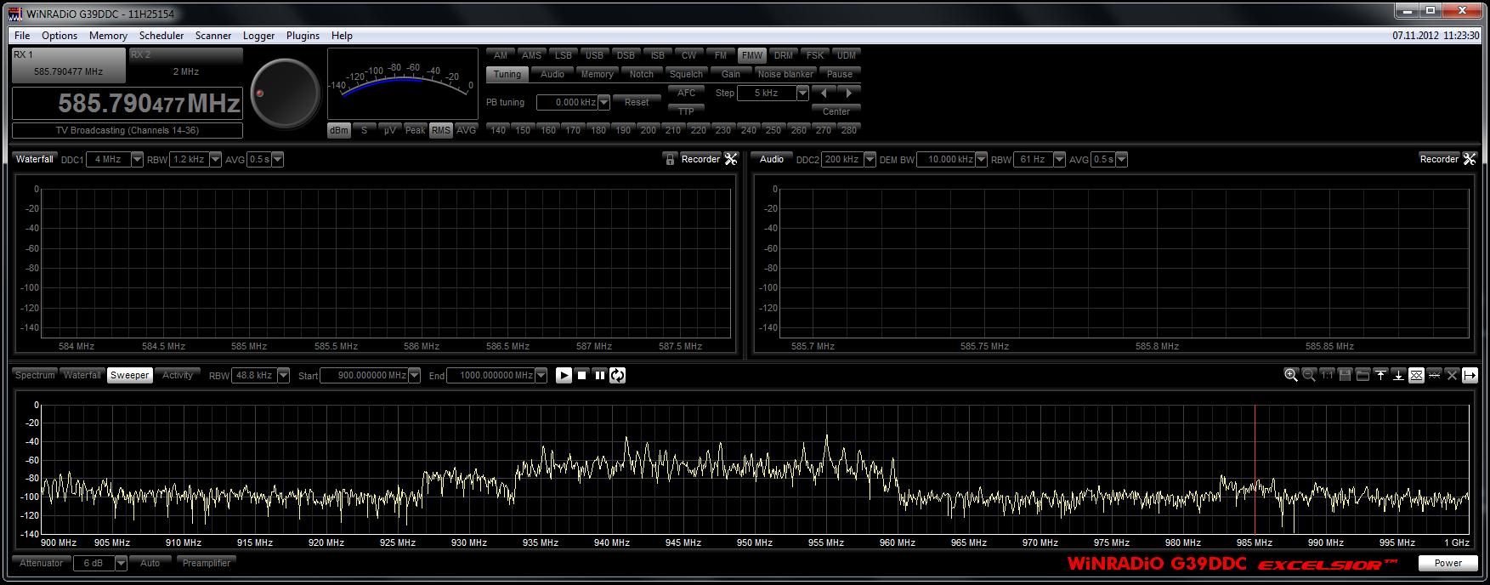Viewport: 1490px width, 585px height.
Task: Switch meter to RMS reading
Action: 440,130
